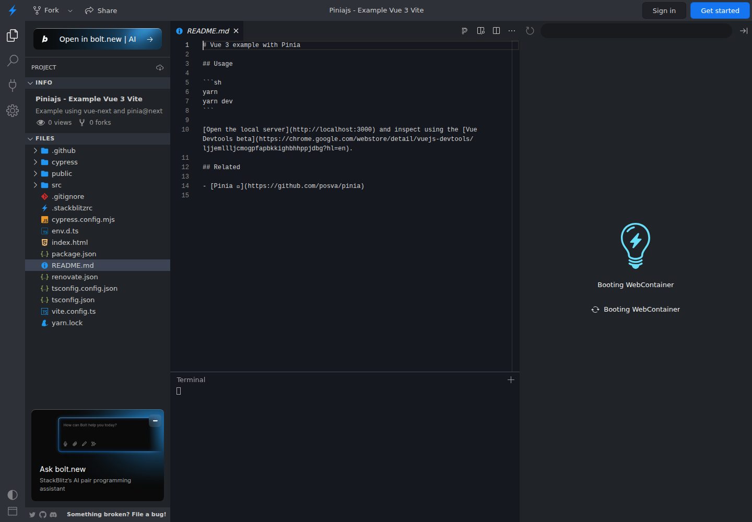Select the README.md editor tab
752x522 pixels.
[207, 31]
